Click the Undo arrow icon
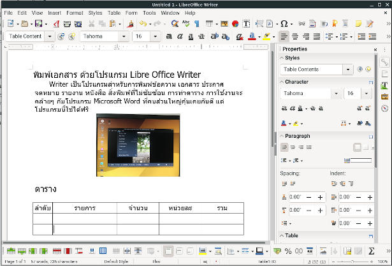Image resolution: width=392 pixels, height=266 pixels. (143, 24)
